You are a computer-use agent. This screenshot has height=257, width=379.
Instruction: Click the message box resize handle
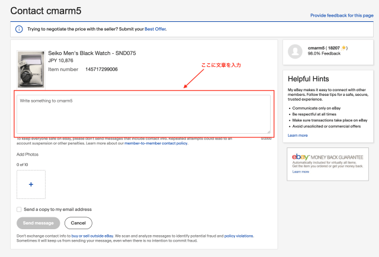tap(268, 131)
